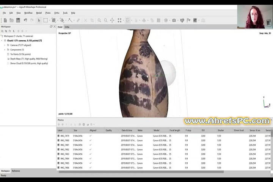Select Depth Maps (71, High quality) item
The width and height of the screenshot is (273, 182).
click(x=29, y=59)
